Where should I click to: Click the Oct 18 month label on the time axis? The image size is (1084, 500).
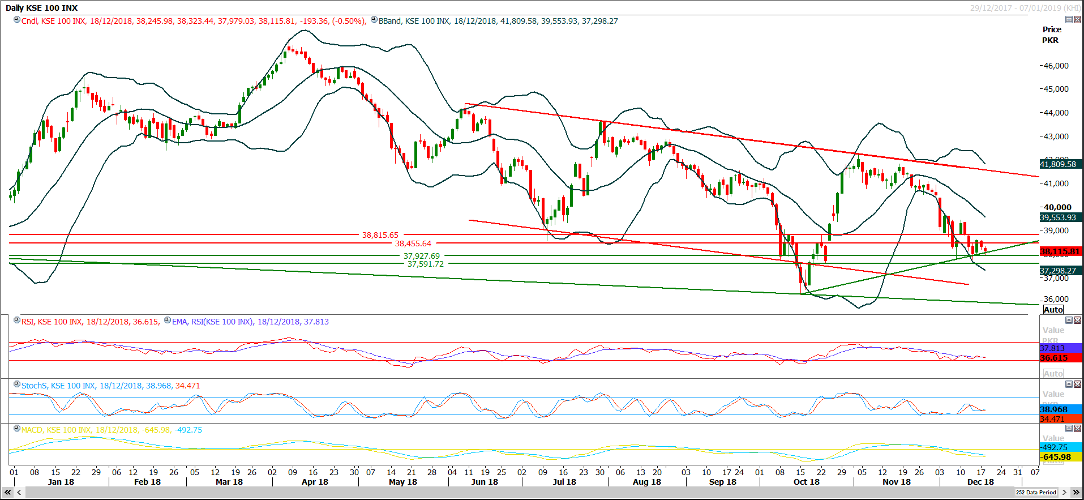tap(807, 482)
